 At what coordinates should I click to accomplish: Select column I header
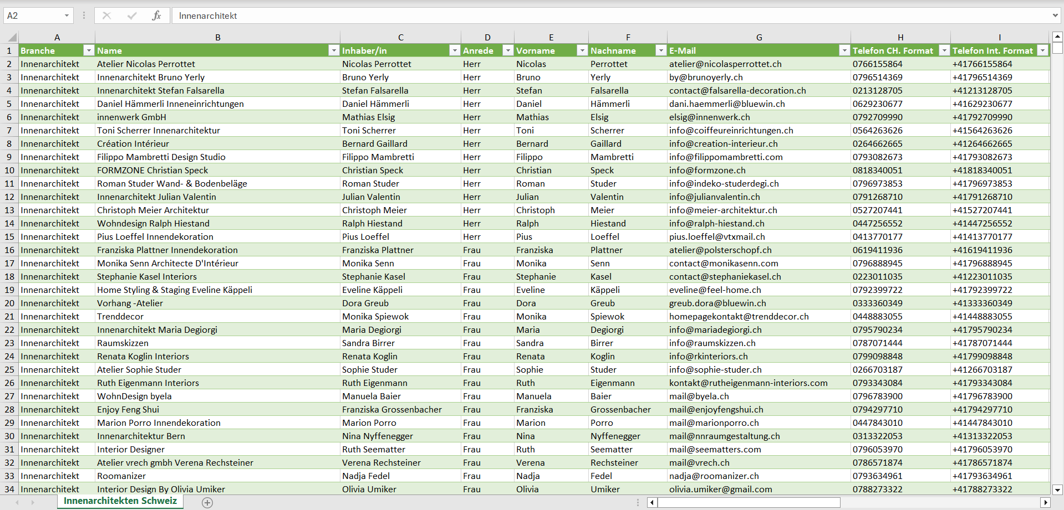tap(1000, 38)
